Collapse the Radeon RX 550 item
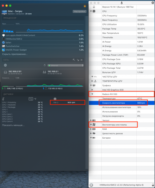The image size is (155, 188). coord(92,94)
